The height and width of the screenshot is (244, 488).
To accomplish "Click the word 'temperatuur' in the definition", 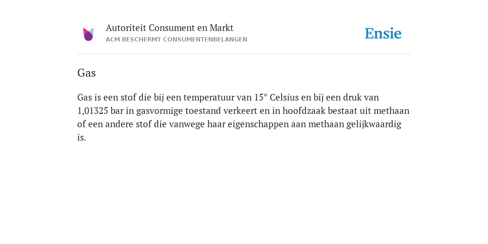I will click(209, 97).
